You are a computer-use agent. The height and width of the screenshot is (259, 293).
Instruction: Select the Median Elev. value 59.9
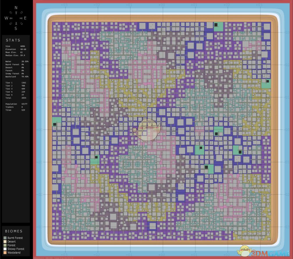pyautogui.click(x=22, y=55)
